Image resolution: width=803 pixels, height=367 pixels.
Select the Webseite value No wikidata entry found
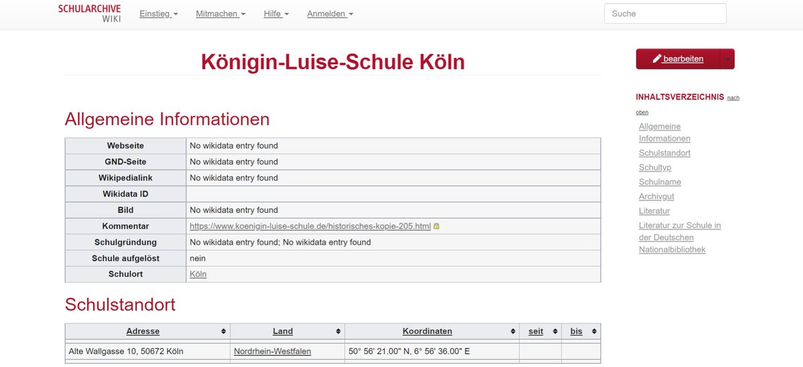click(234, 145)
